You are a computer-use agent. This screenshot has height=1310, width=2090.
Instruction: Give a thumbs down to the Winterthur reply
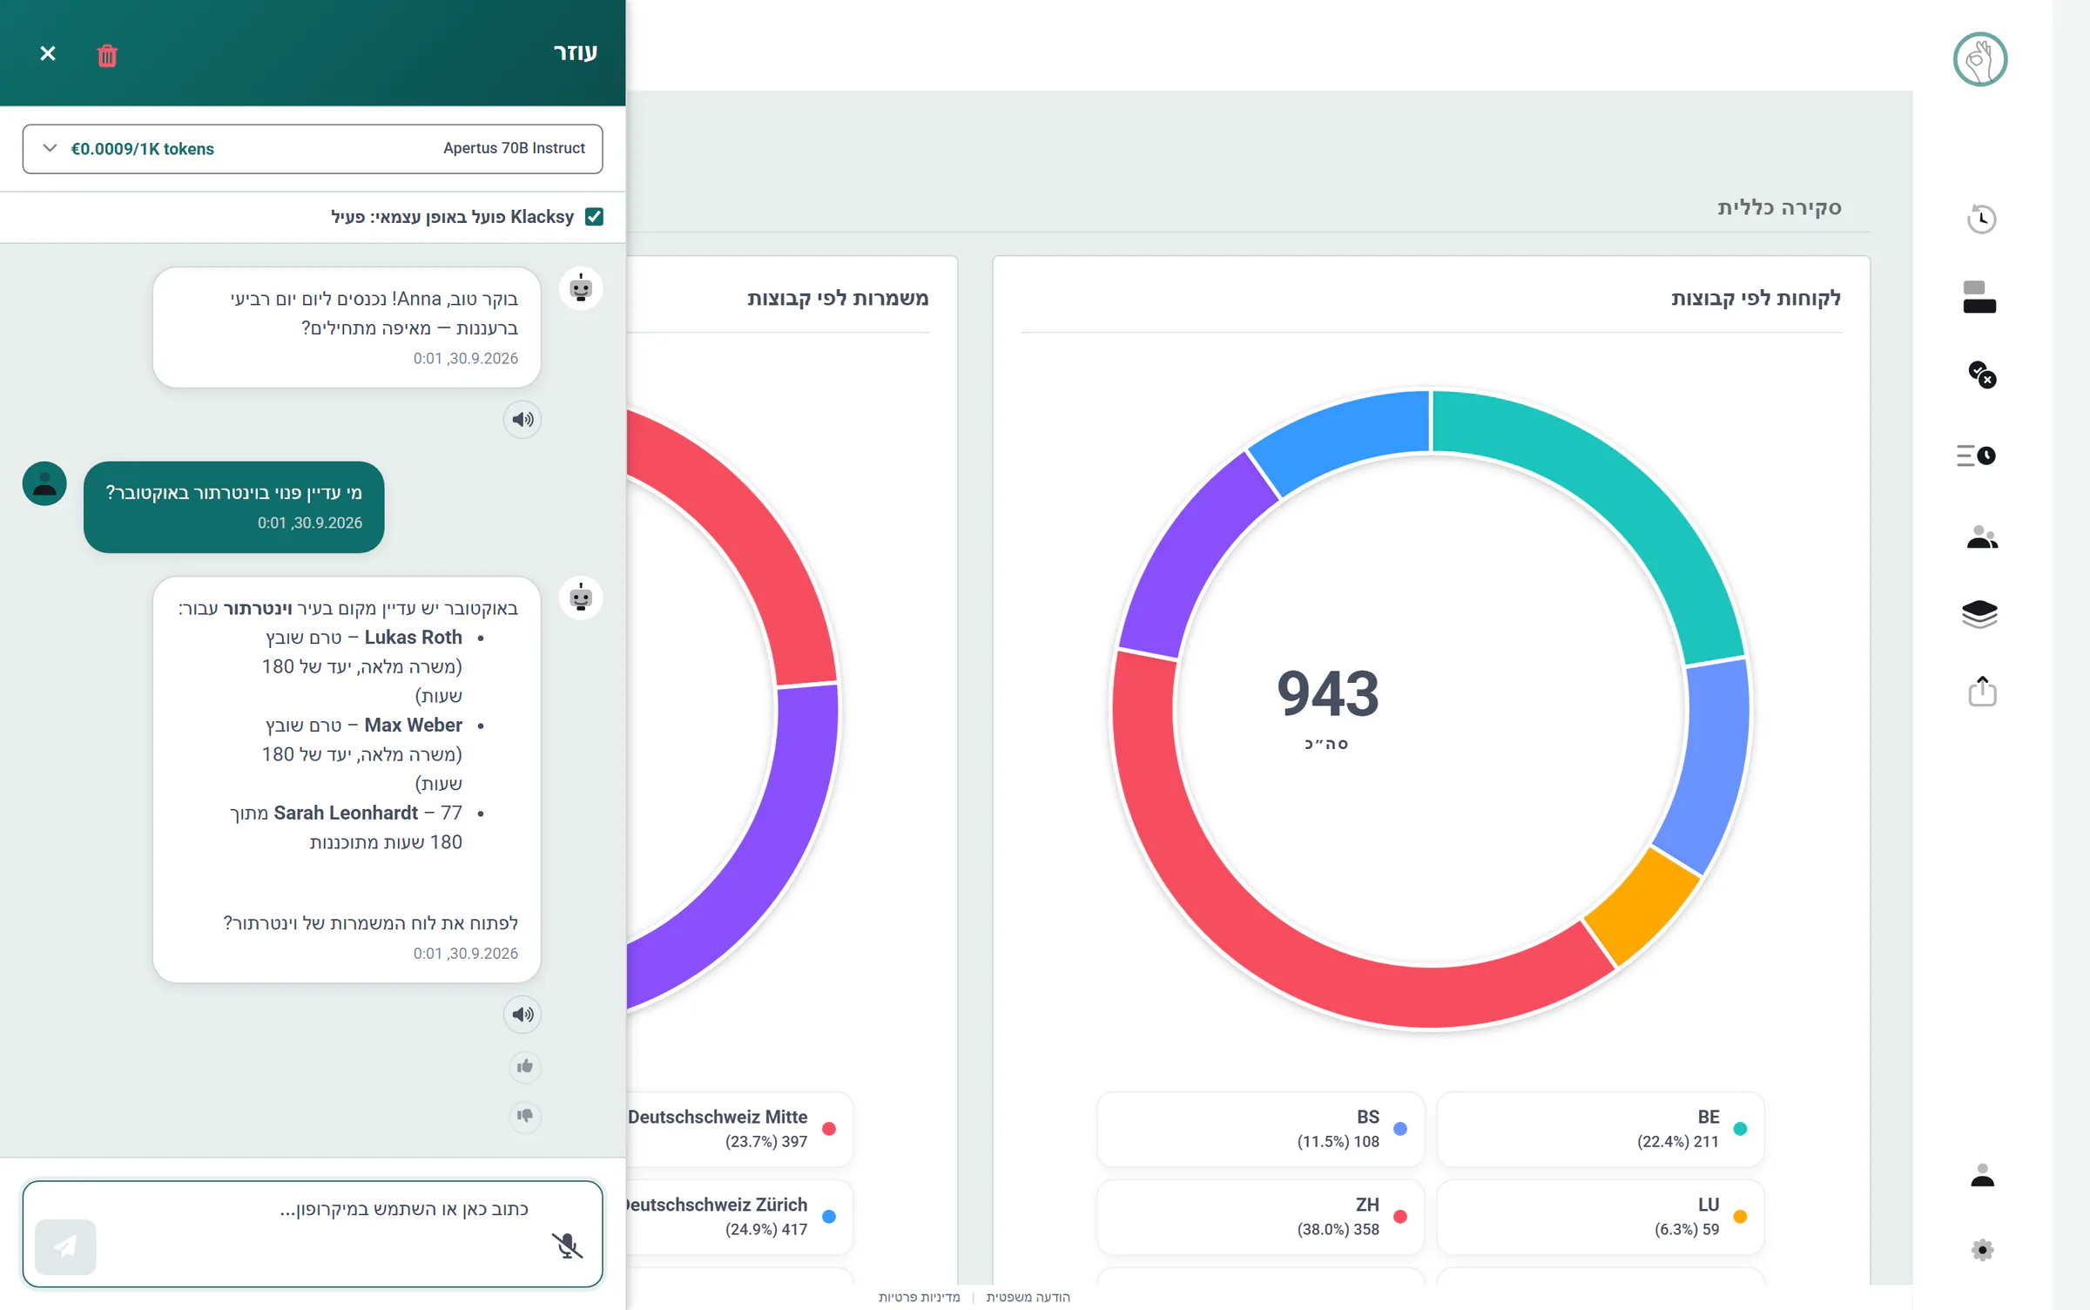tap(525, 1116)
